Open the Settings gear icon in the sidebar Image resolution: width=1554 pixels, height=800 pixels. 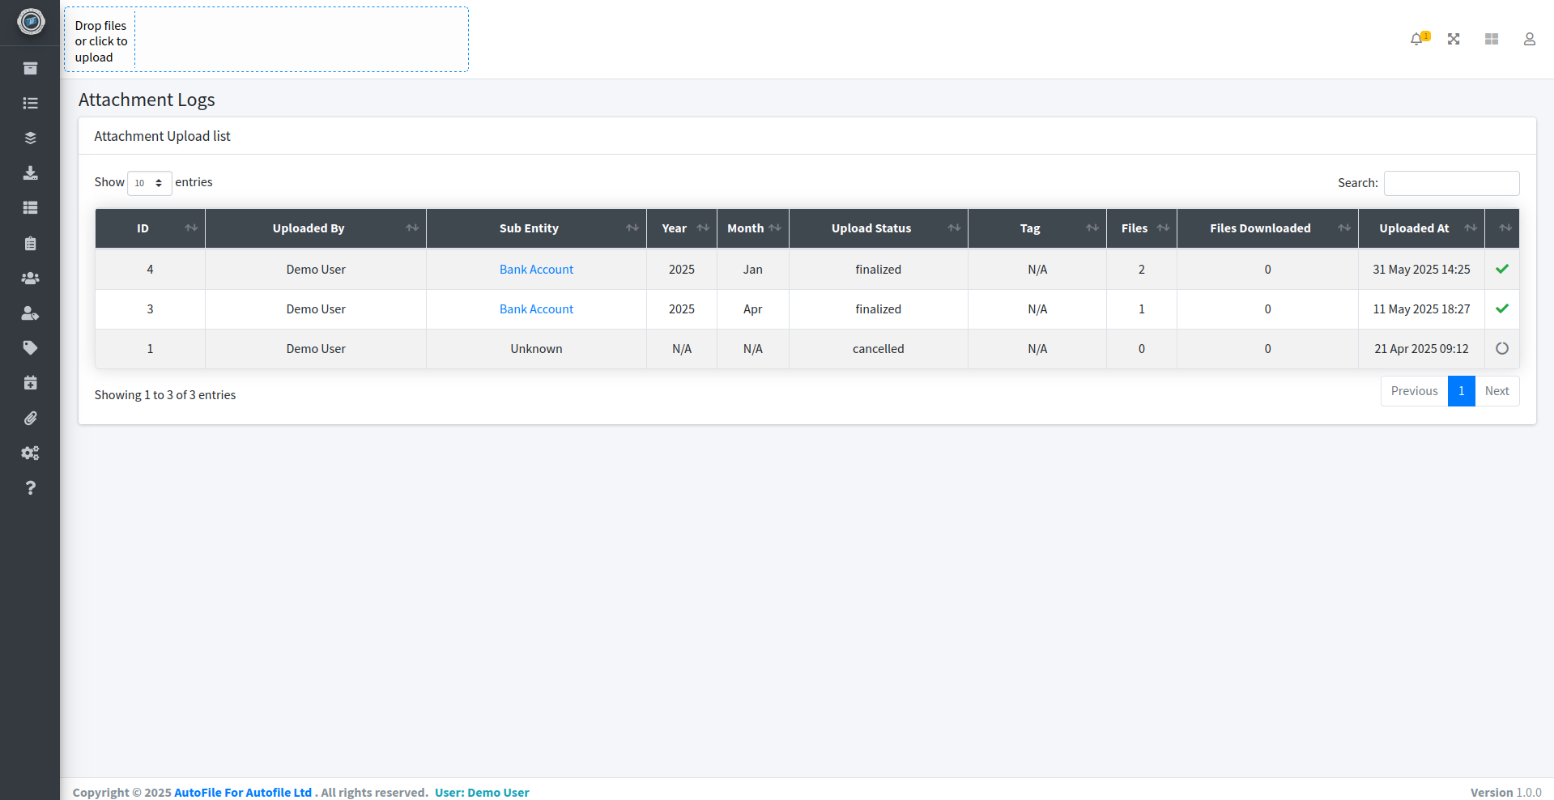click(30, 453)
